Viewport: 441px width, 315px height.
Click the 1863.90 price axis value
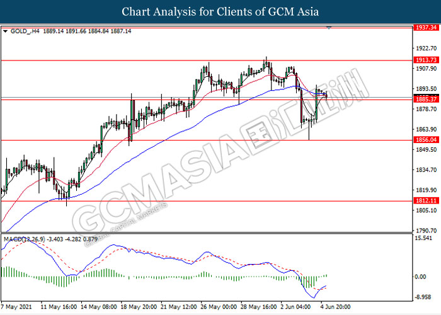pyautogui.click(x=427, y=129)
